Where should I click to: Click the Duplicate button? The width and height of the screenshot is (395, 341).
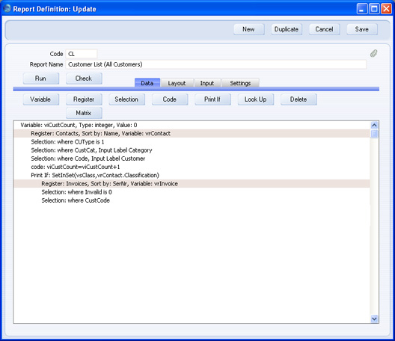click(x=287, y=29)
